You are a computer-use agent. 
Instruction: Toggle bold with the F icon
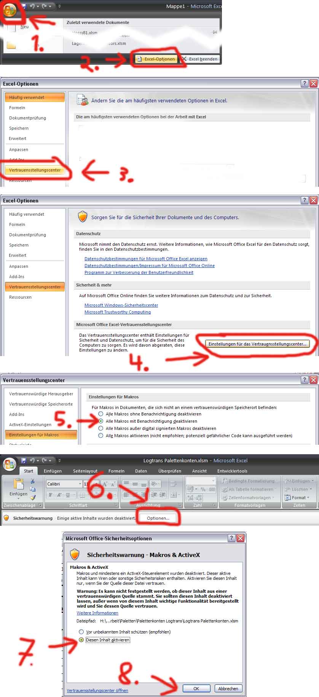(x=50, y=495)
